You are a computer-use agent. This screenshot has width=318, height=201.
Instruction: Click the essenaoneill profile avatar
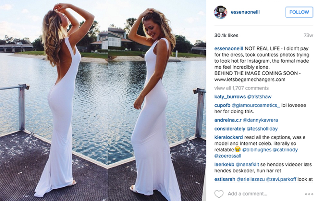[220, 12]
